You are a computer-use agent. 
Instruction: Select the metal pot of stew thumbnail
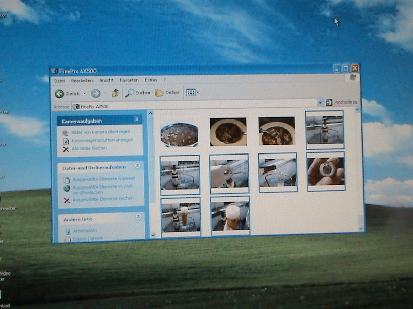[179, 134]
